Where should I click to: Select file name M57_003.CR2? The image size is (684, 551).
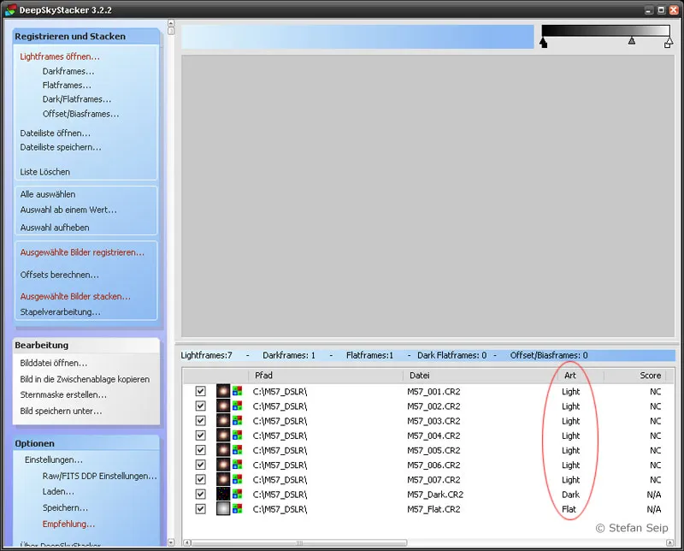[433, 421]
